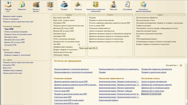Image resolution: width=188 pixels, height=105 pixels.
Task: Open Движения ДС по банковским кредитам link
Action: [x=157, y=85]
